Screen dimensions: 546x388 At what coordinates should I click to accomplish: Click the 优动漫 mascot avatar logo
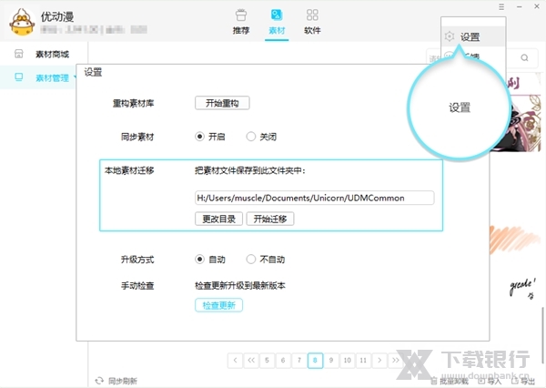(22, 22)
